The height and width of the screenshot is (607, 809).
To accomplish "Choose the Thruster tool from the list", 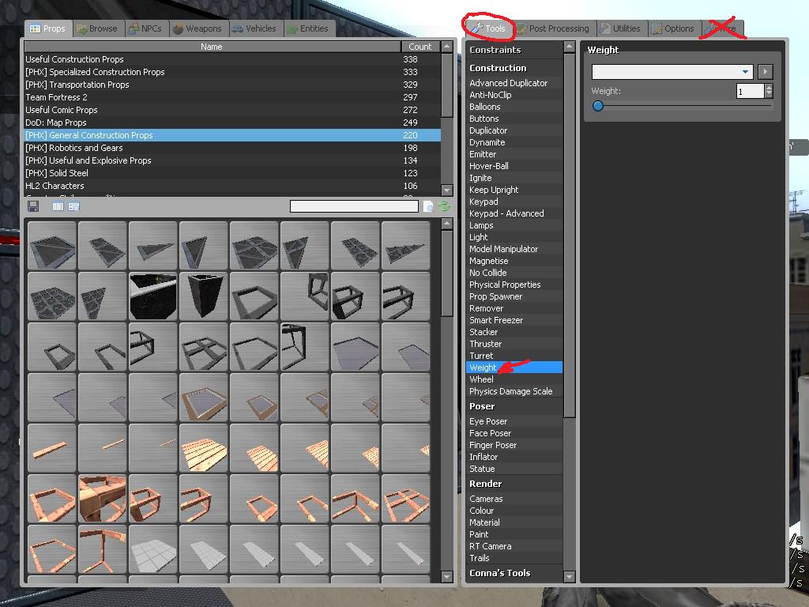I will click(485, 344).
